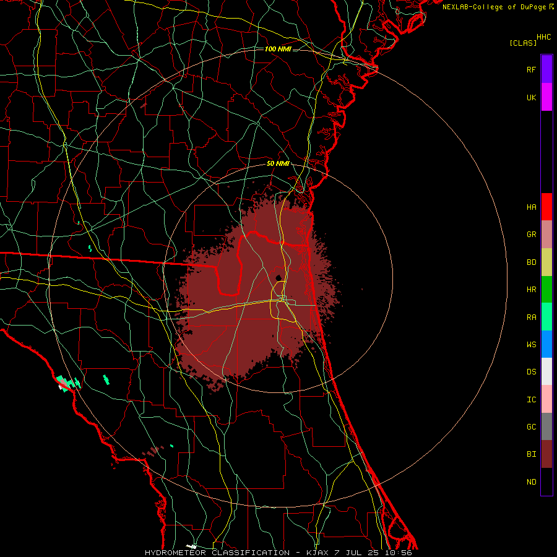Image resolution: width=557 pixels, height=557 pixels.
Task: Click the pink GR color swatch
Action: click(x=546, y=234)
